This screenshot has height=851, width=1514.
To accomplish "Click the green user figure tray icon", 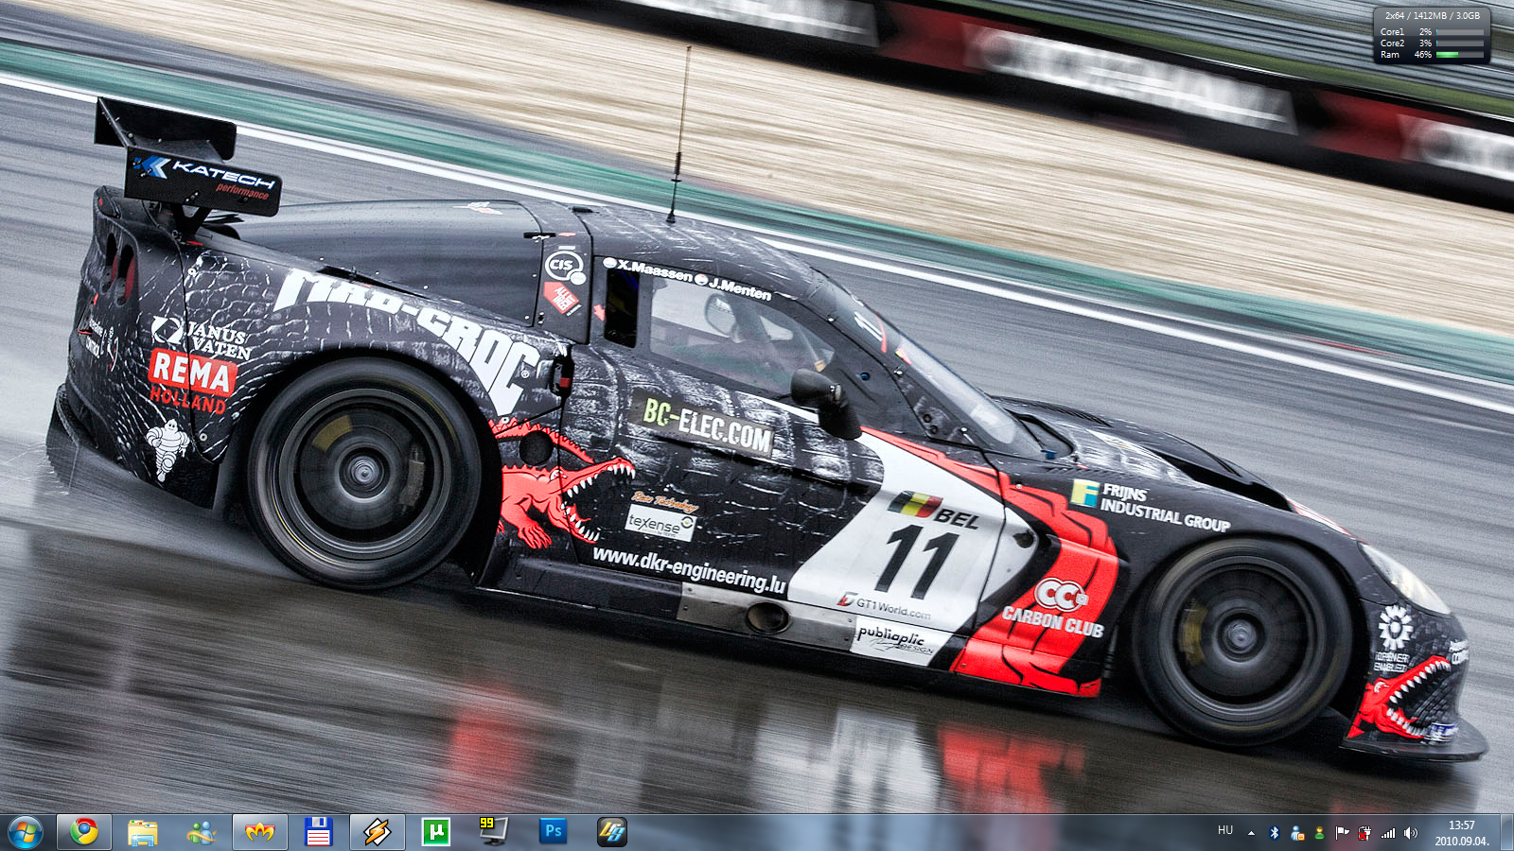I will [x=1319, y=833].
